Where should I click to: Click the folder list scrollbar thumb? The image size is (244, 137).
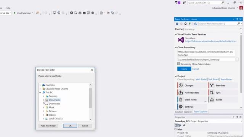click(x=90, y=98)
